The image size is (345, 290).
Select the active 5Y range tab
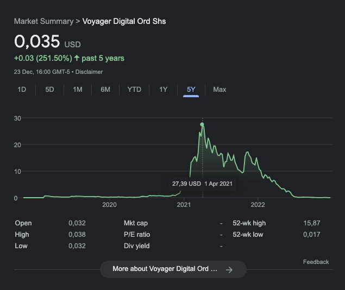191,90
